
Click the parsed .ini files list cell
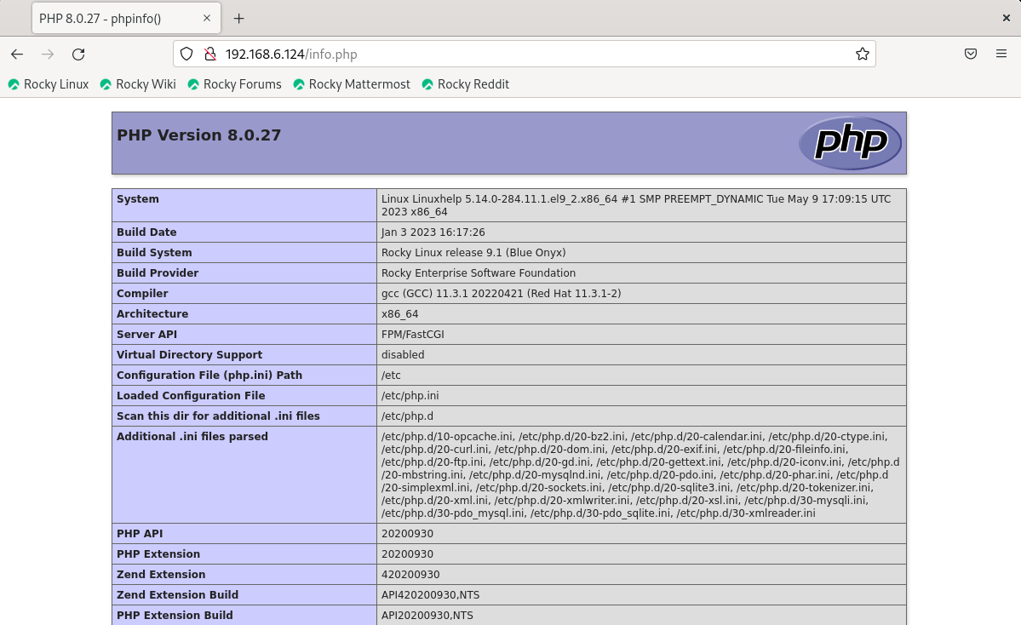[x=641, y=474]
